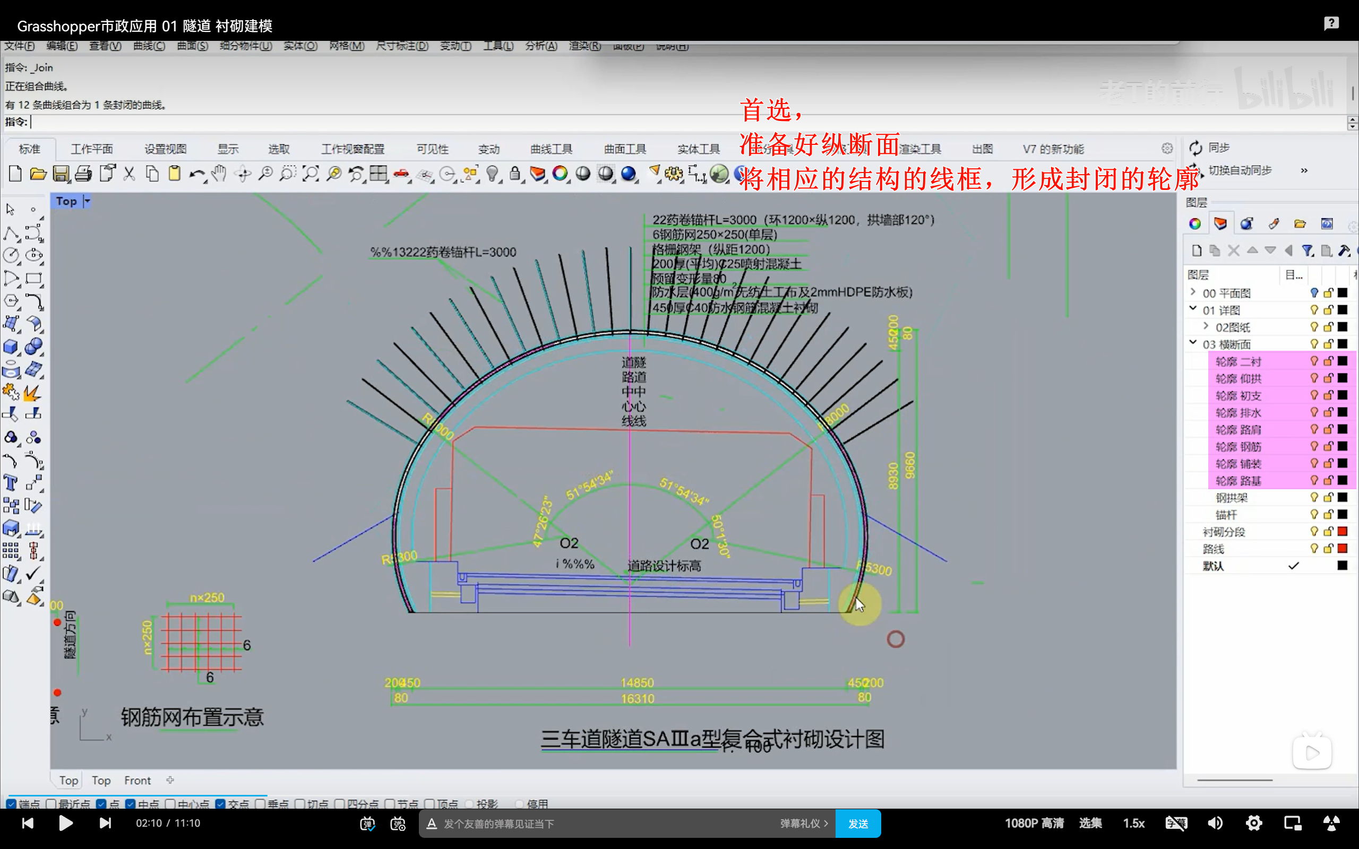Collapse the 03 横断面 layer group
Image resolution: width=1359 pixels, height=849 pixels.
1193,343
